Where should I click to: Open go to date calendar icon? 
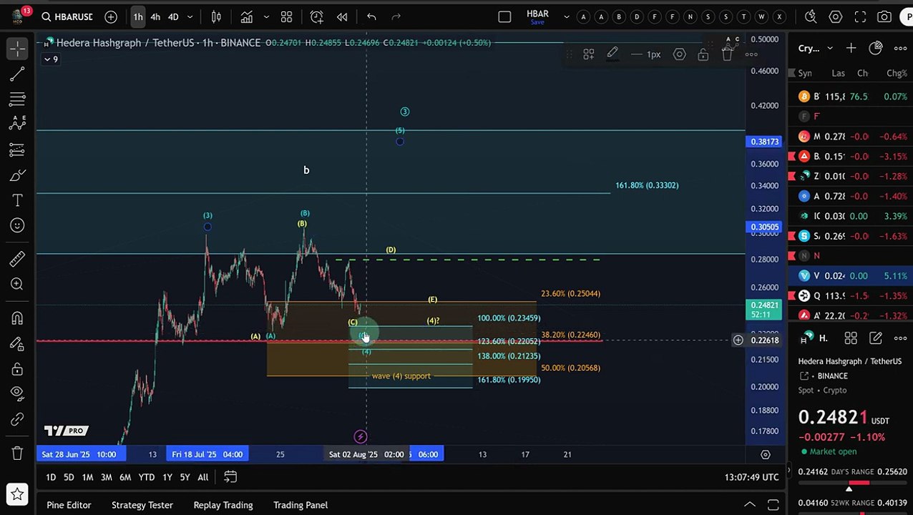coord(230,477)
